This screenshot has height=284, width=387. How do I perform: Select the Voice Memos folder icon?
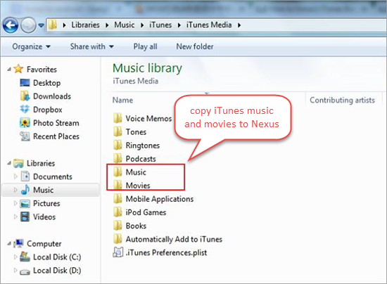(x=118, y=118)
